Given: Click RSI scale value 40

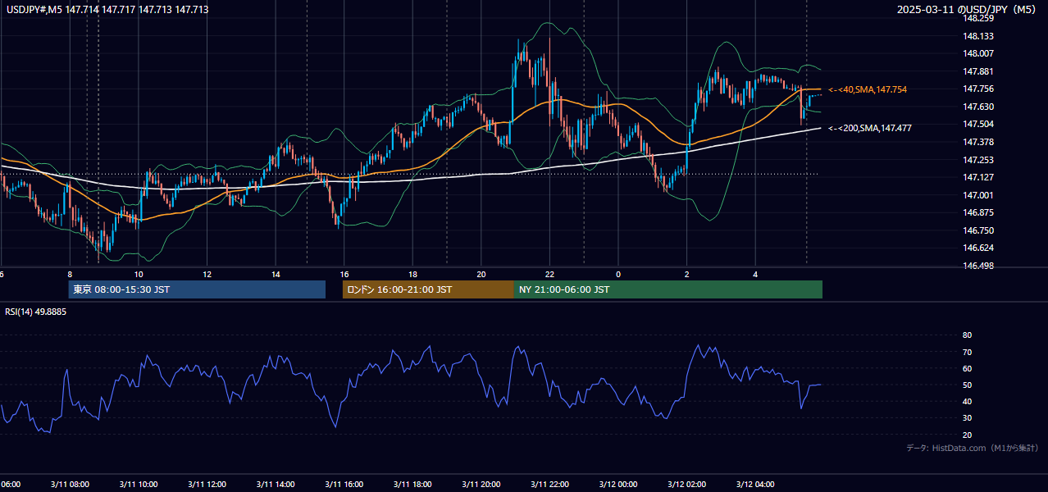Looking at the screenshot, I should (967, 401).
